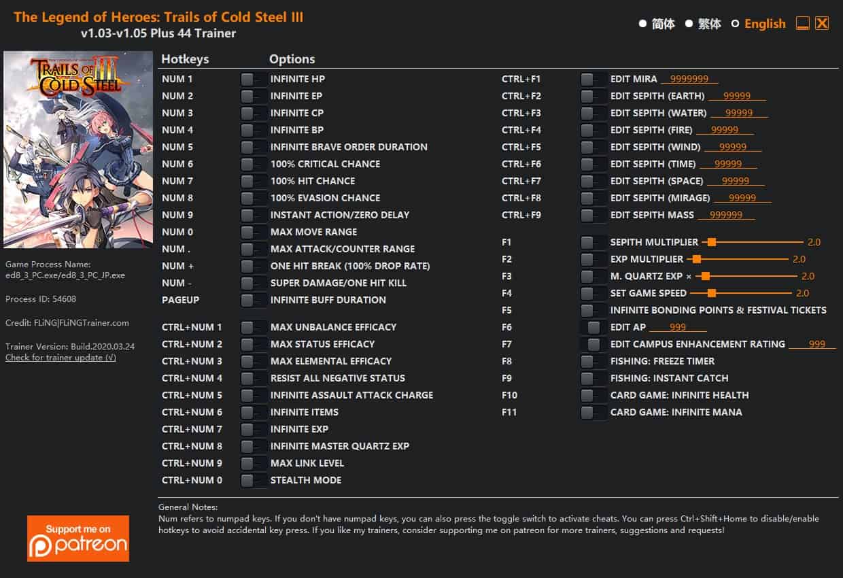Open the Trails of Cold Steel III cover art
The height and width of the screenshot is (578, 843).
click(x=78, y=150)
